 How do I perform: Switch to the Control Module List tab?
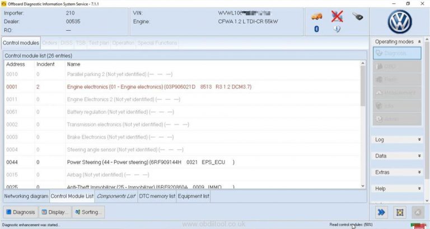tap(72, 196)
